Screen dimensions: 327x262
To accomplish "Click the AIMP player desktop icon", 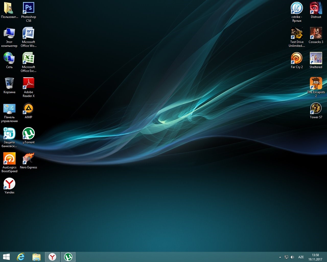I will 28,108.
